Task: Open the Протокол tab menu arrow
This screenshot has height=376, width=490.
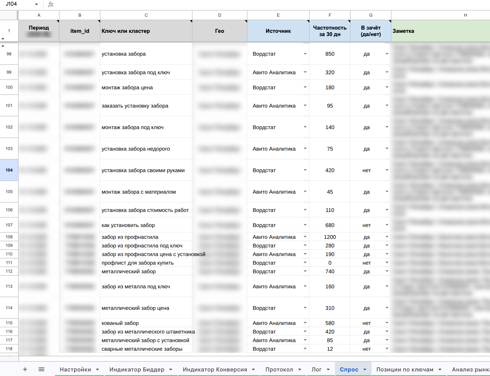Action: [x=300, y=370]
